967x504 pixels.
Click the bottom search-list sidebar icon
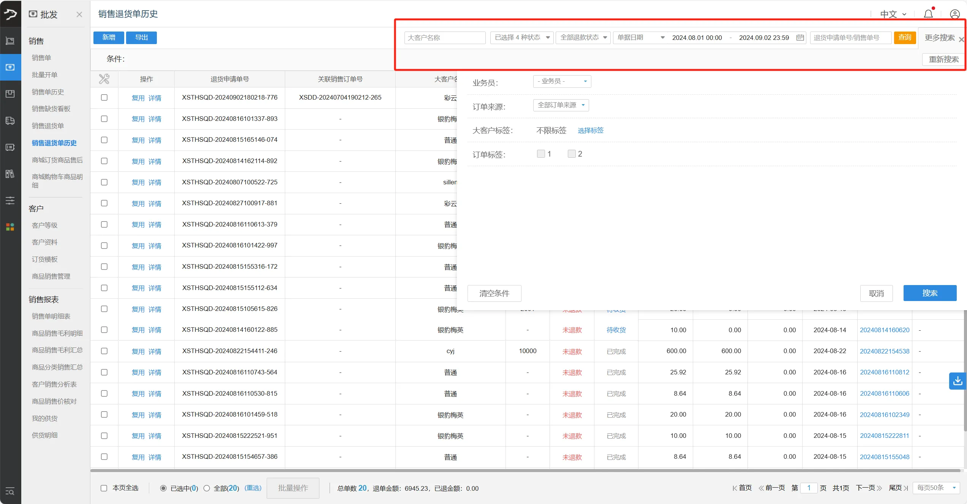10,491
